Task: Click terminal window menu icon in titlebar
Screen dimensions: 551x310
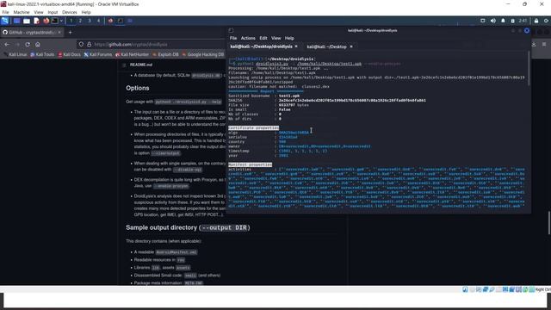Action: (231, 31)
